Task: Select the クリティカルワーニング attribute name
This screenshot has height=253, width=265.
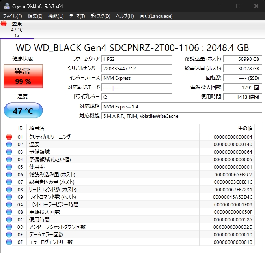Action: click(50, 137)
